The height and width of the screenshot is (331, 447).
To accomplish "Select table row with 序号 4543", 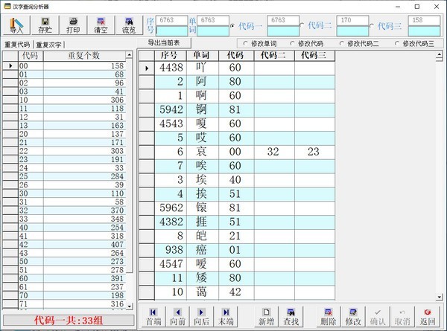I will coord(237,123).
